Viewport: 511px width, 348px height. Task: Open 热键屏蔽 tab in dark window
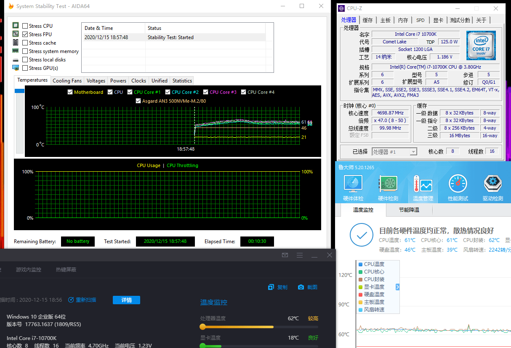(x=66, y=269)
